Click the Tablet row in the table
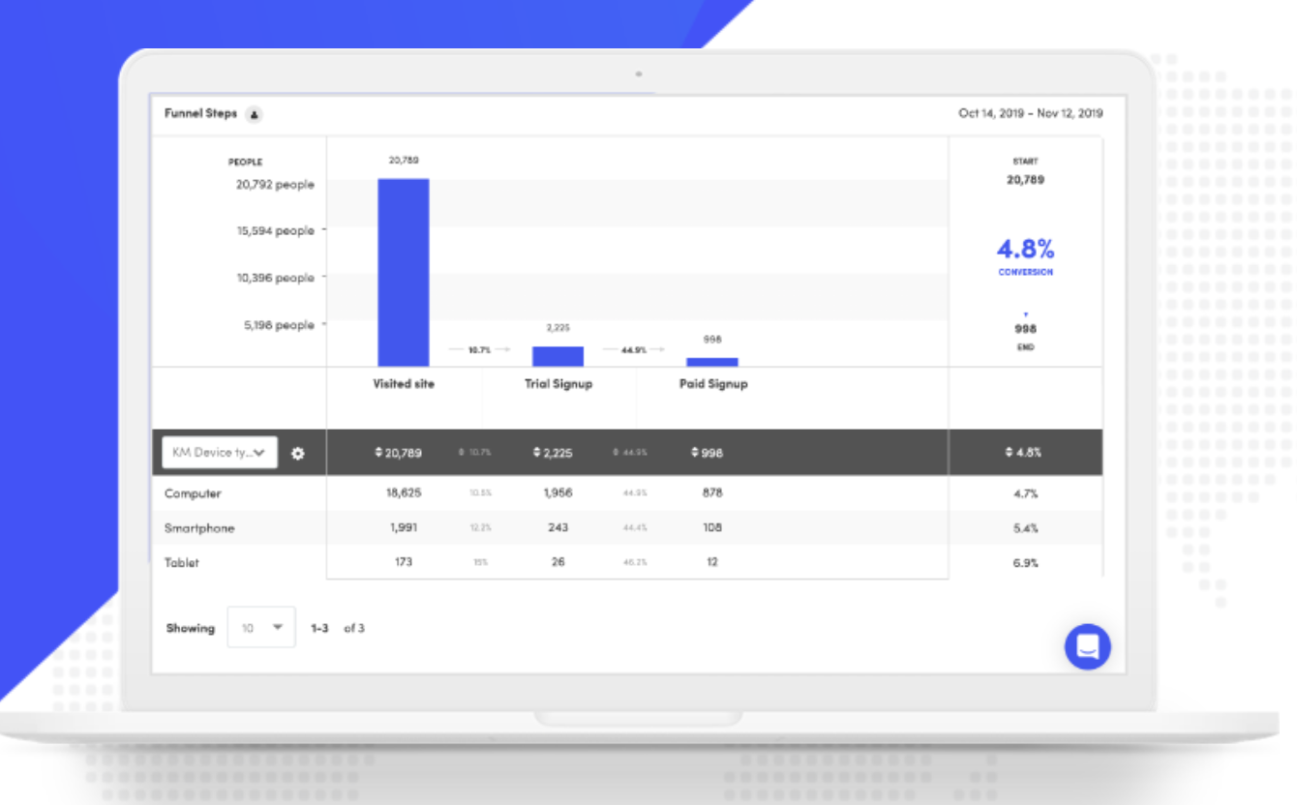The width and height of the screenshot is (1297, 805). (x=182, y=562)
